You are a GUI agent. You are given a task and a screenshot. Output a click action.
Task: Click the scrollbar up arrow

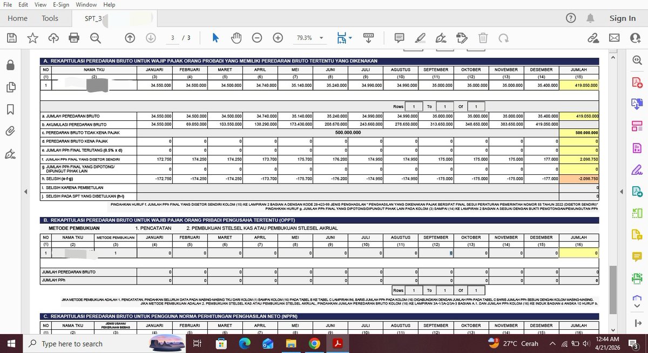coord(612,57)
